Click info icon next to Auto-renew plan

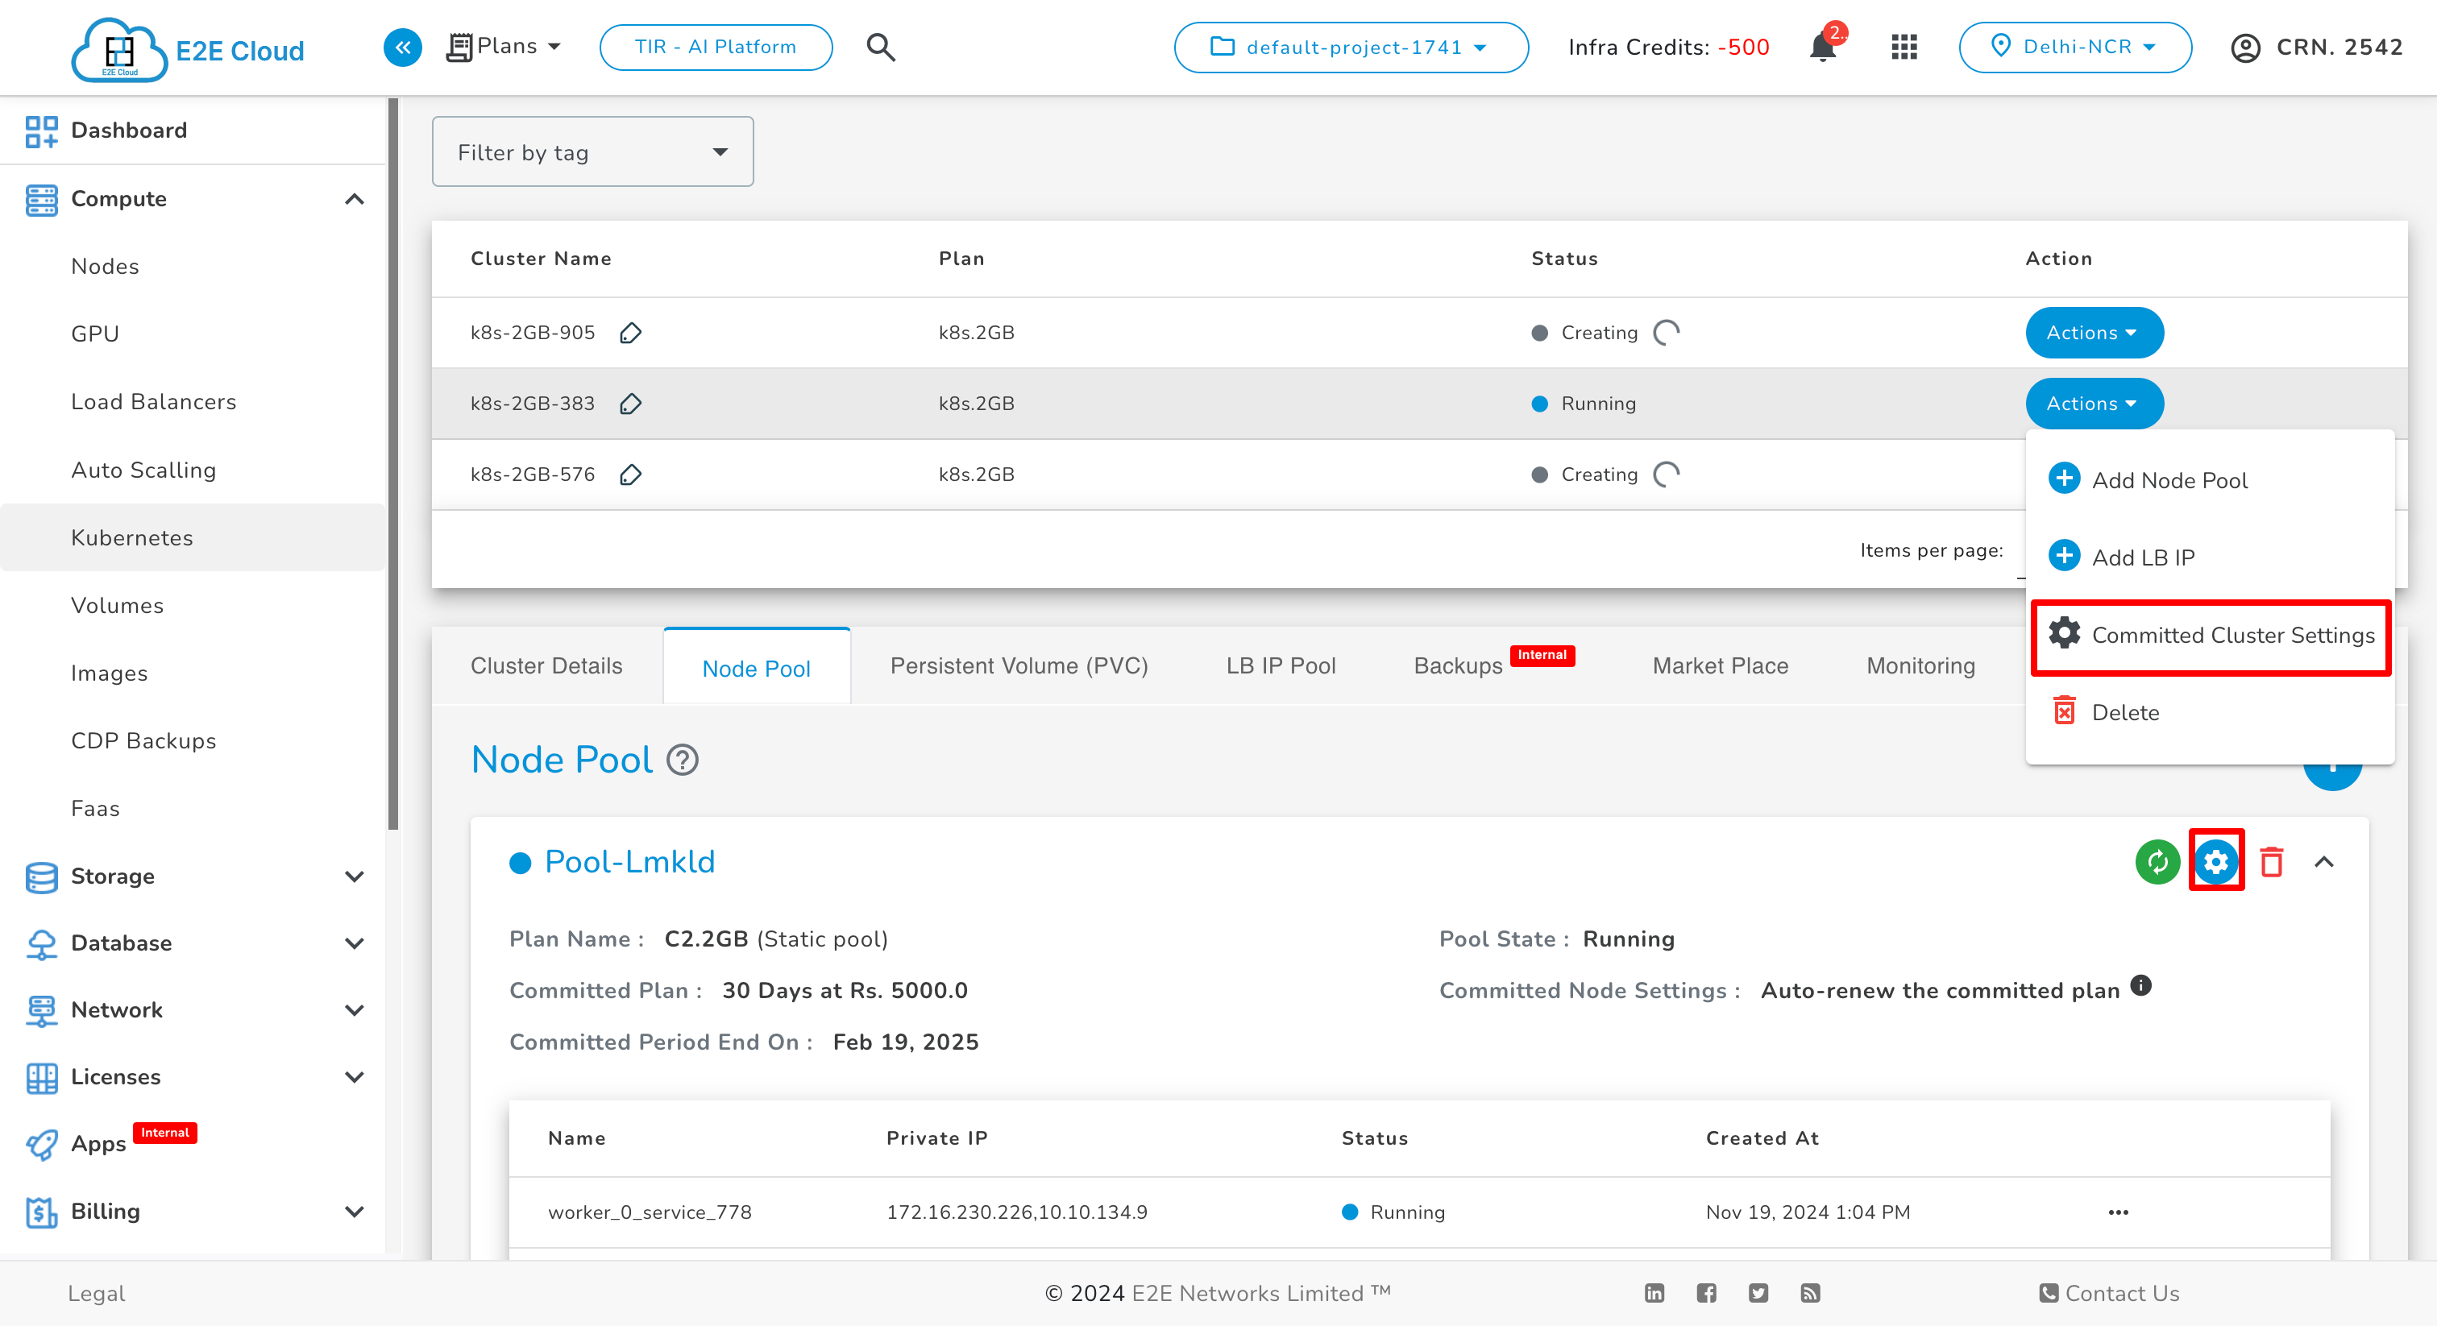[2141, 987]
